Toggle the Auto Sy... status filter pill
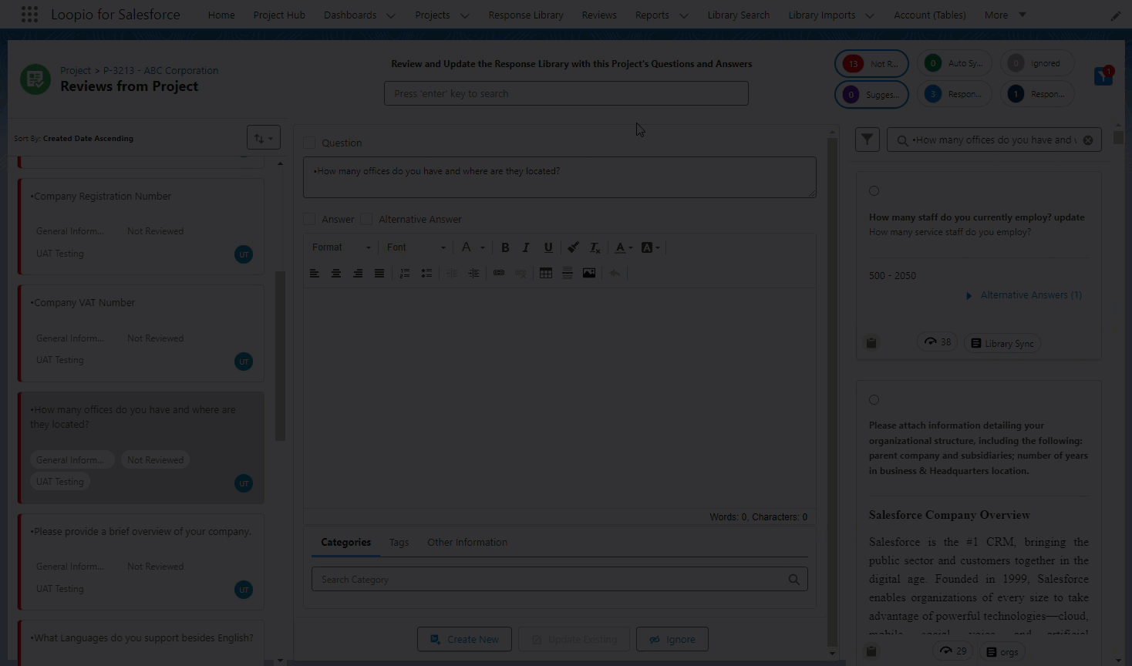Screen dimensions: 1132x666 [x=955, y=63]
